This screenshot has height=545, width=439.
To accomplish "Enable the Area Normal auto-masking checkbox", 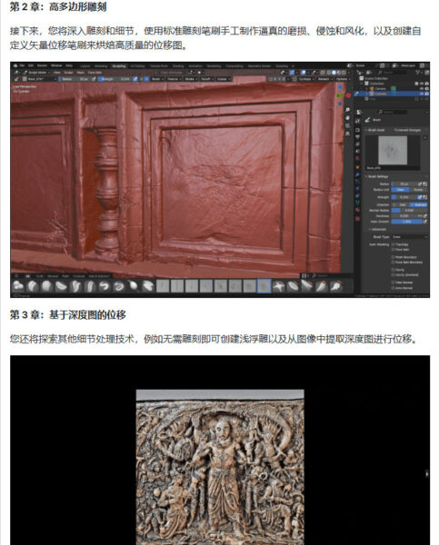I will pos(393,287).
